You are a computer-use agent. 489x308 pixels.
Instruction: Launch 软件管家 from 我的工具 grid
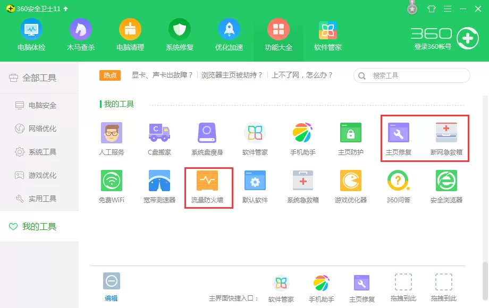click(255, 139)
